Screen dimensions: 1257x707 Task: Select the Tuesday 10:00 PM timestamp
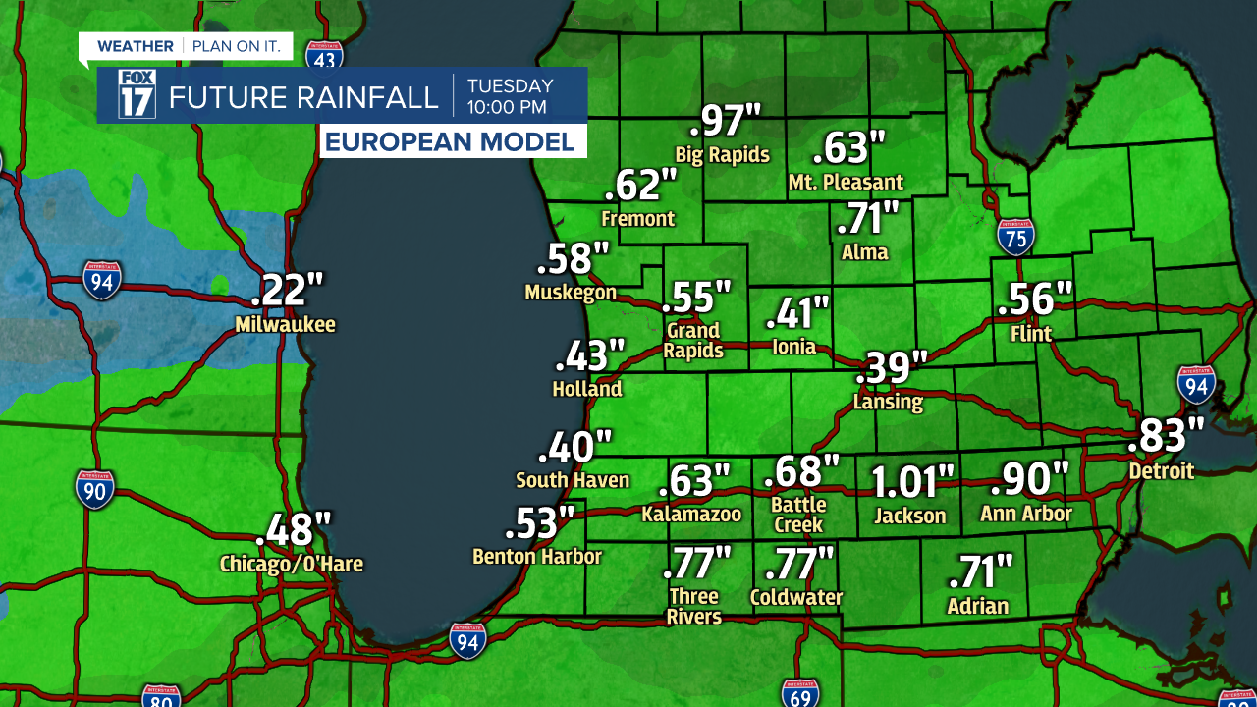pos(509,96)
